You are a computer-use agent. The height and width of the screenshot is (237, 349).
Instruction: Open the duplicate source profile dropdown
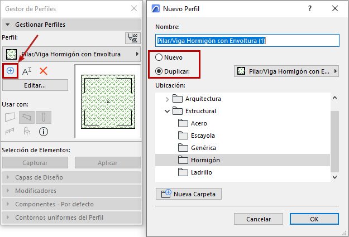pos(286,71)
